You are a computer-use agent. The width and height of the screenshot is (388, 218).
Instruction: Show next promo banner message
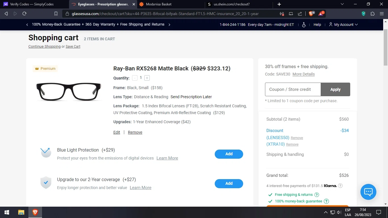coord(169,25)
